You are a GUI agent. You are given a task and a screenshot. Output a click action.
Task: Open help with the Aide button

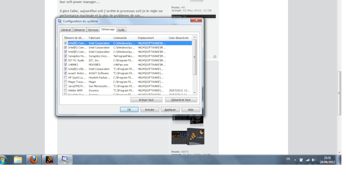click(x=191, y=110)
